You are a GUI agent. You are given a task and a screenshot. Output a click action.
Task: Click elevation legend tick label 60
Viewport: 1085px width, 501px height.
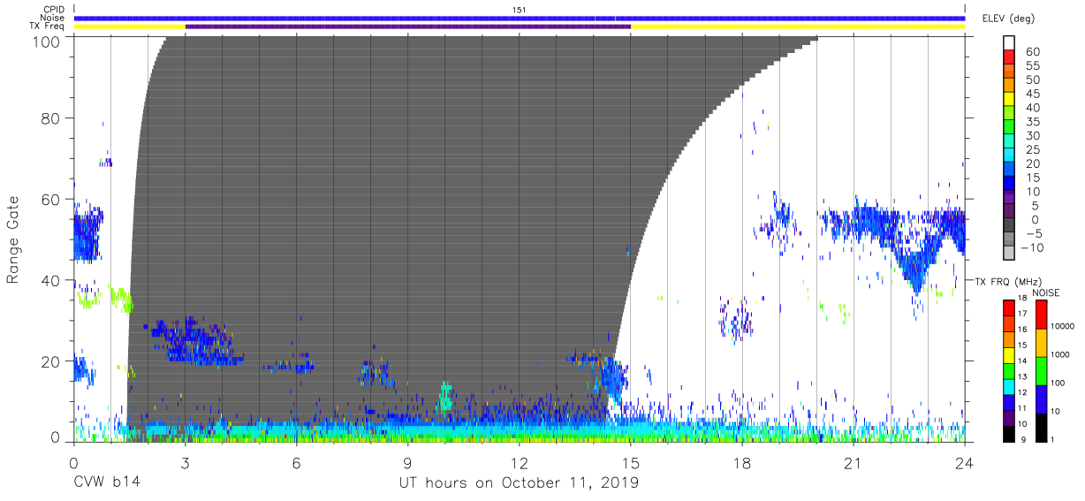click(x=1033, y=52)
